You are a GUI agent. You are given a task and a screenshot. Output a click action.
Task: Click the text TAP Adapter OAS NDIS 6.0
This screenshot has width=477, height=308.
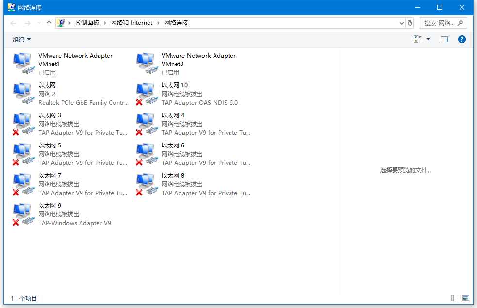click(199, 102)
